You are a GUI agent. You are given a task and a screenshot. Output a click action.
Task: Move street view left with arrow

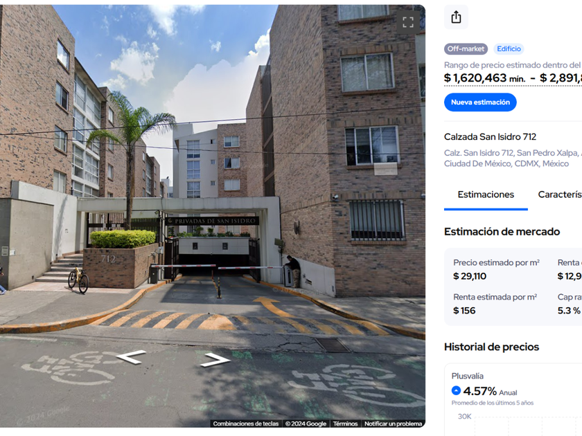click(x=131, y=357)
